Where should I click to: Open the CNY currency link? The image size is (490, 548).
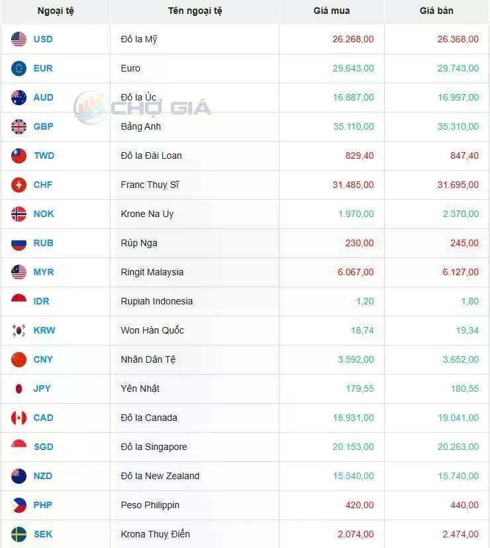43,359
